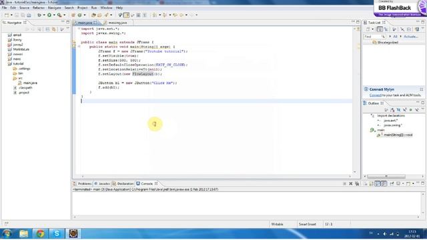
Task: Toggle Sort alphabetically in Outline toolbar
Action: click(392, 109)
